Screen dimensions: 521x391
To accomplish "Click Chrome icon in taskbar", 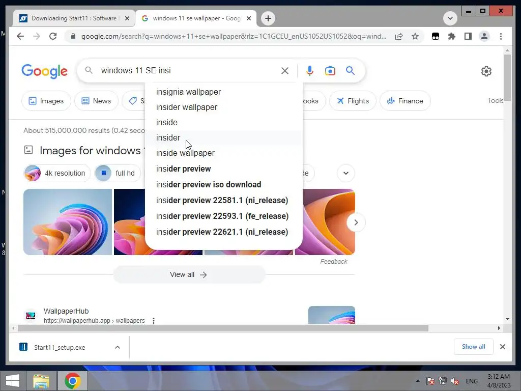I will click(73, 381).
